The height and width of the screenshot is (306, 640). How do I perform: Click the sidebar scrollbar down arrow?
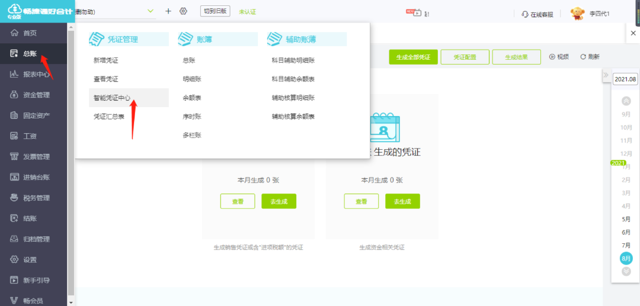pos(71,302)
